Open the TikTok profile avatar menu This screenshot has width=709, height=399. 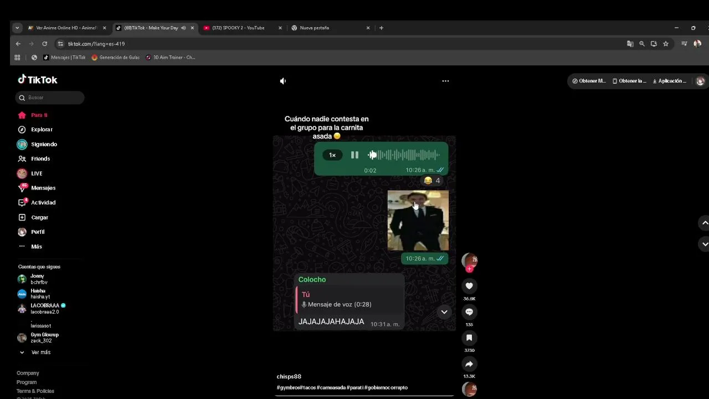[x=700, y=81]
